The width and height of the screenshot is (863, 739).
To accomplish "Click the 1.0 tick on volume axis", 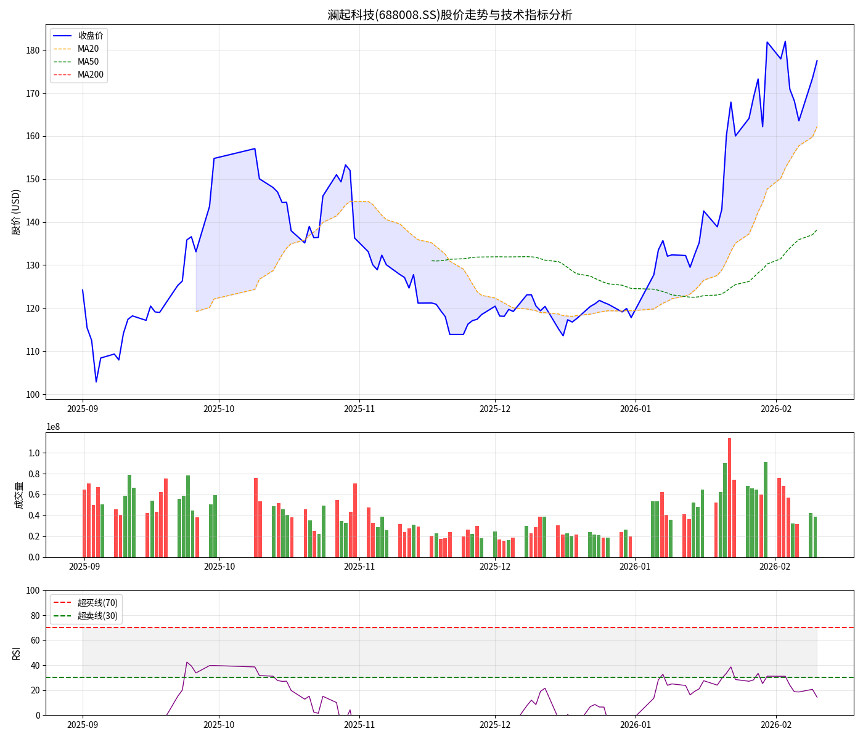I will (34, 453).
